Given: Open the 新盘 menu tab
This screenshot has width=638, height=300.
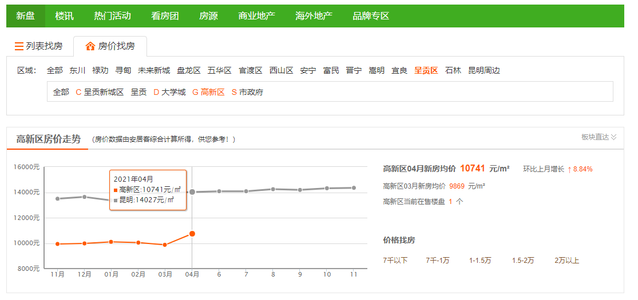Looking at the screenshot, I should [x=25, y=16].
